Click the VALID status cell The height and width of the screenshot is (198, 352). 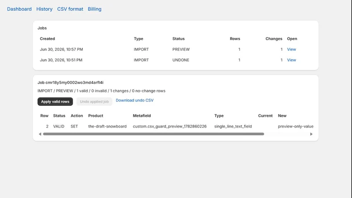(x=59, y=126)
